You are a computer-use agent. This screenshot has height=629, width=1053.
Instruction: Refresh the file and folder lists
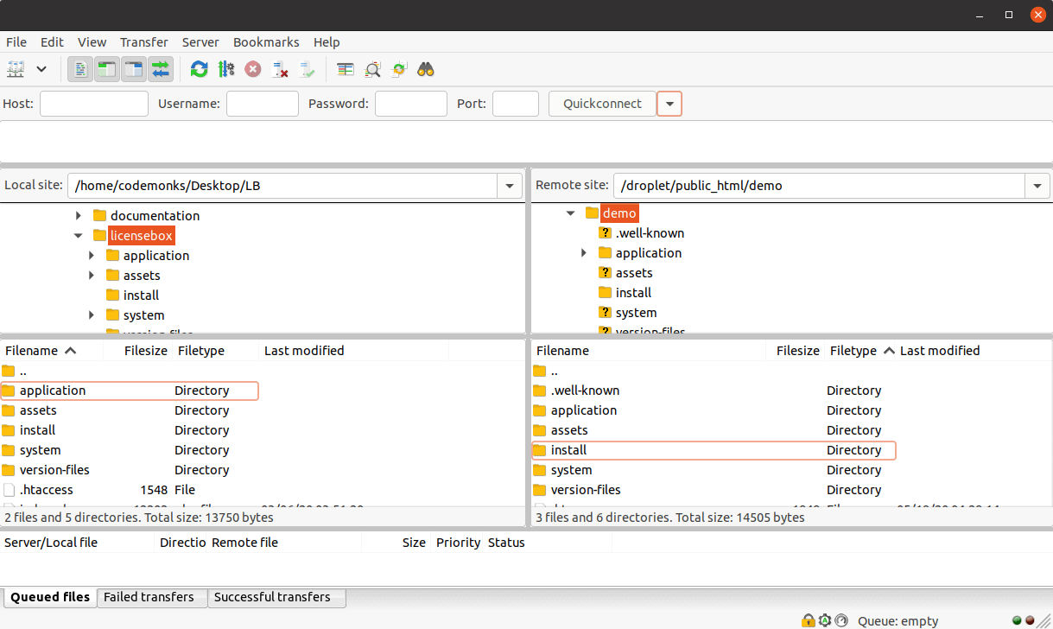pyautogui.click(x=200, y=69)
